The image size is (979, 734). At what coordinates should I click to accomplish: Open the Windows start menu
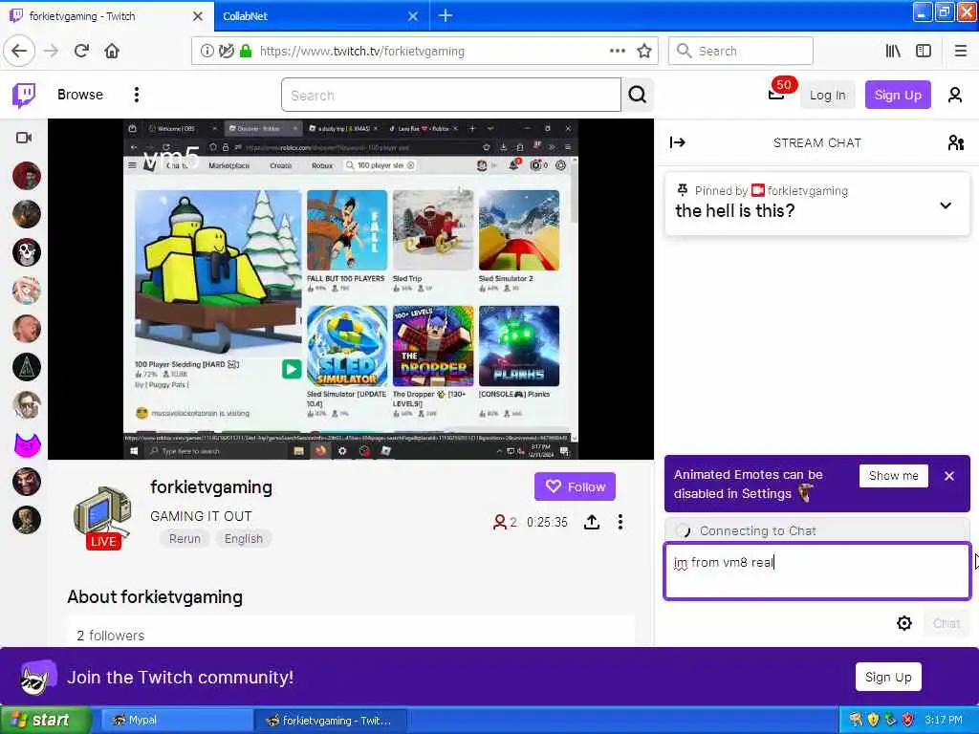[x=45, y=721]
